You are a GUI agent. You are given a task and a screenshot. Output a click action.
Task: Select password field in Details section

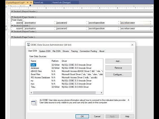[62, 28]
